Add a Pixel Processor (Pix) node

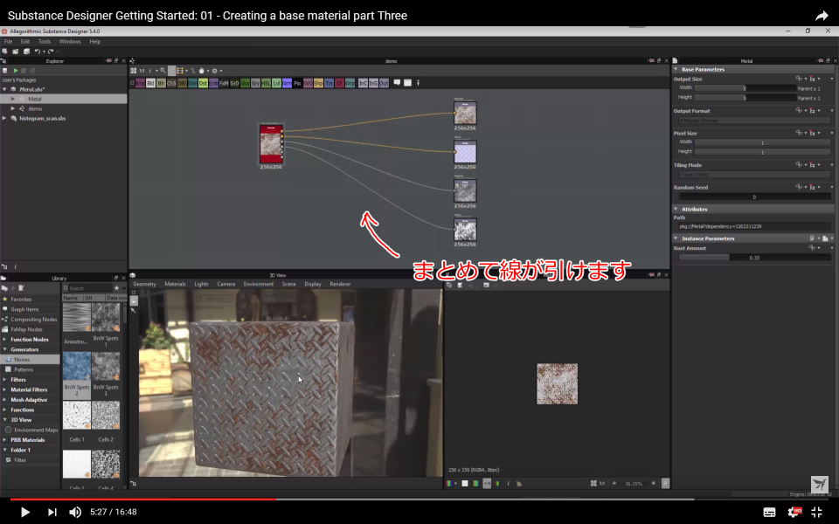297,83
